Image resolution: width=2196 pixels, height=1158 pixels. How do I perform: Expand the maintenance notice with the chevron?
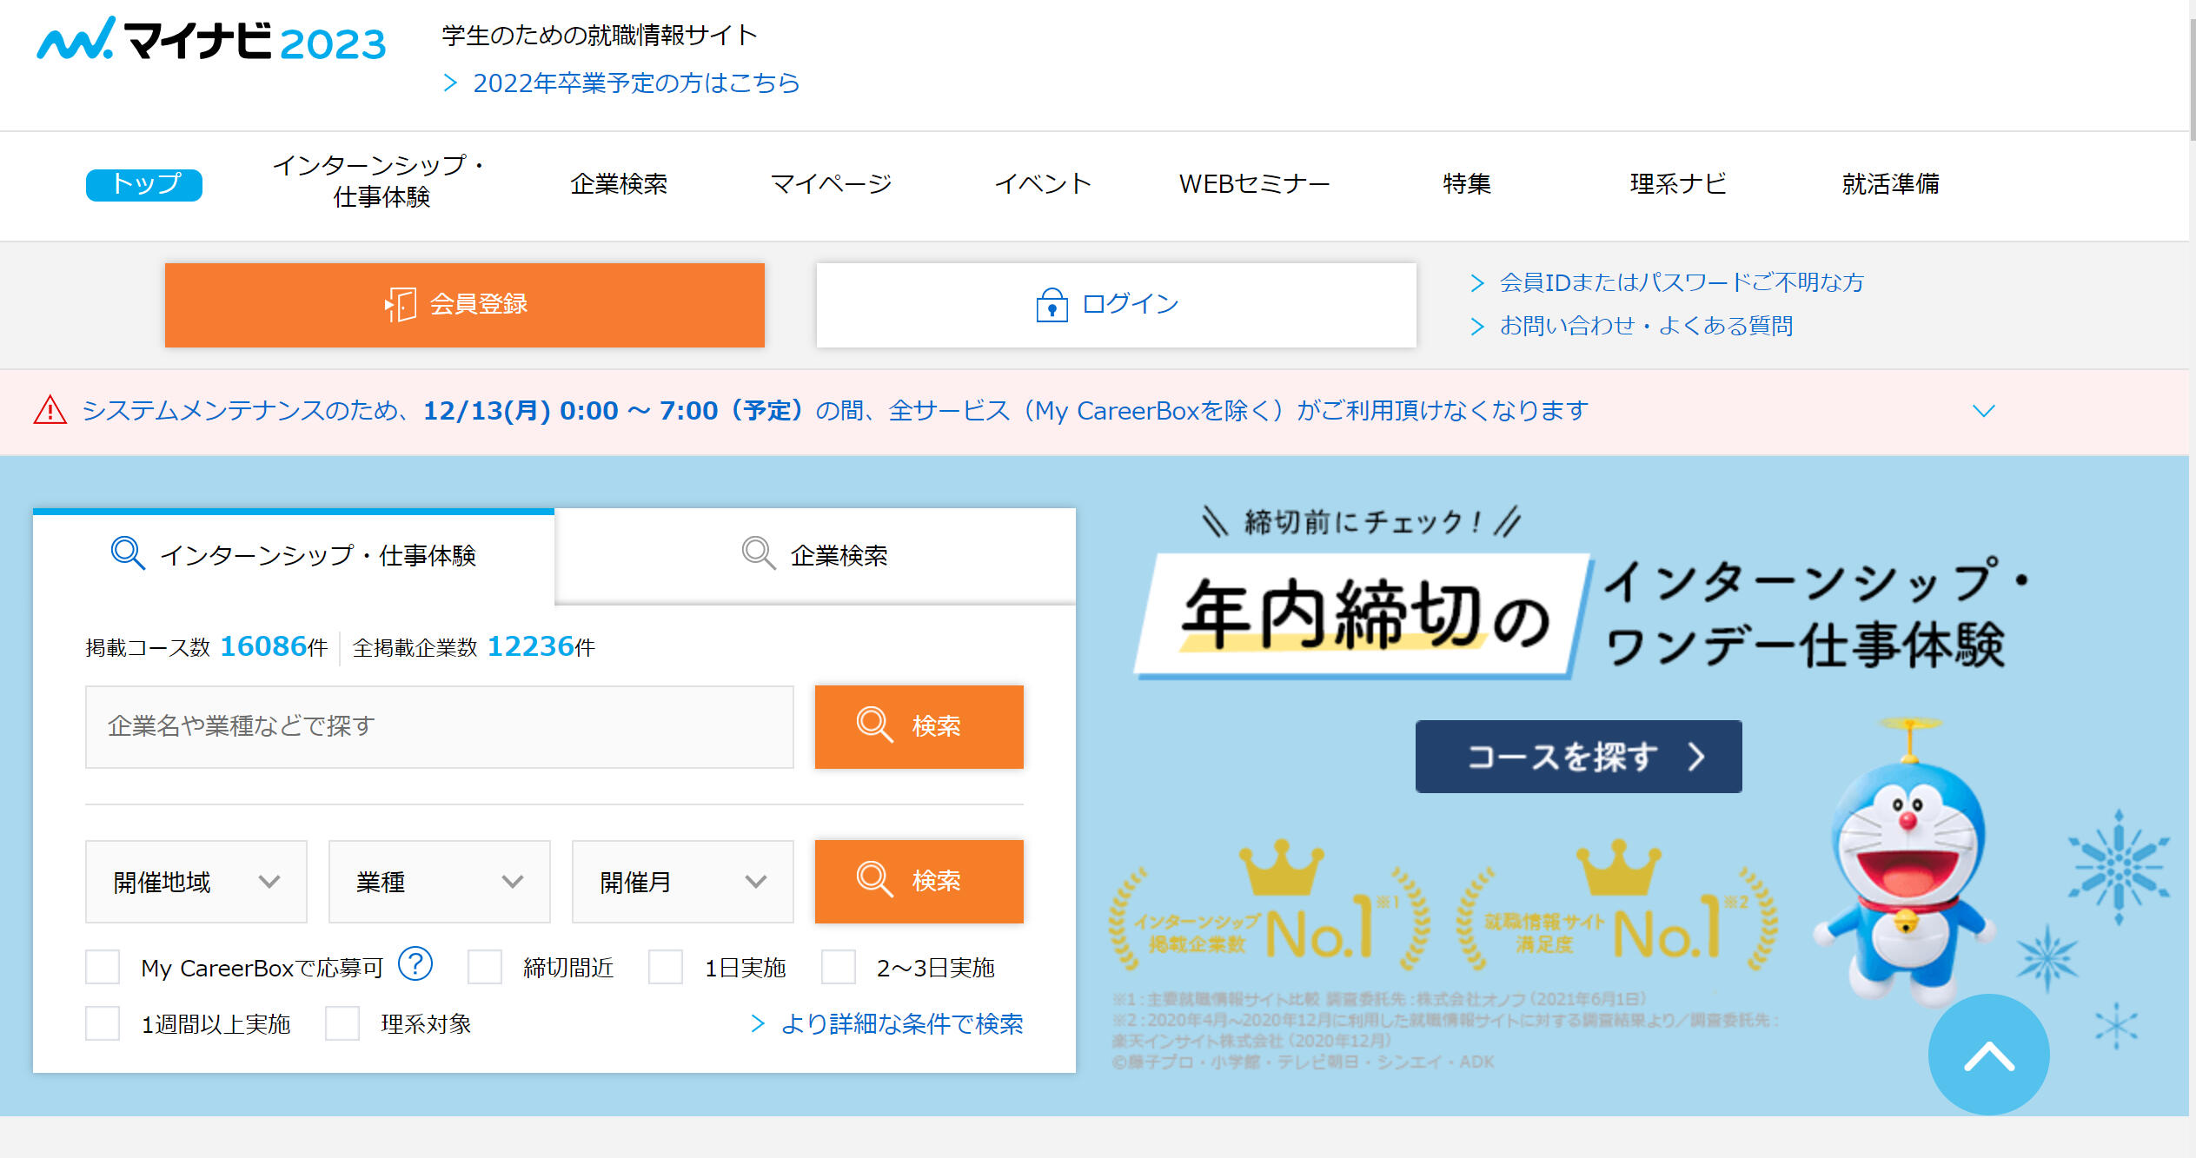click(x=1982, y=410)
